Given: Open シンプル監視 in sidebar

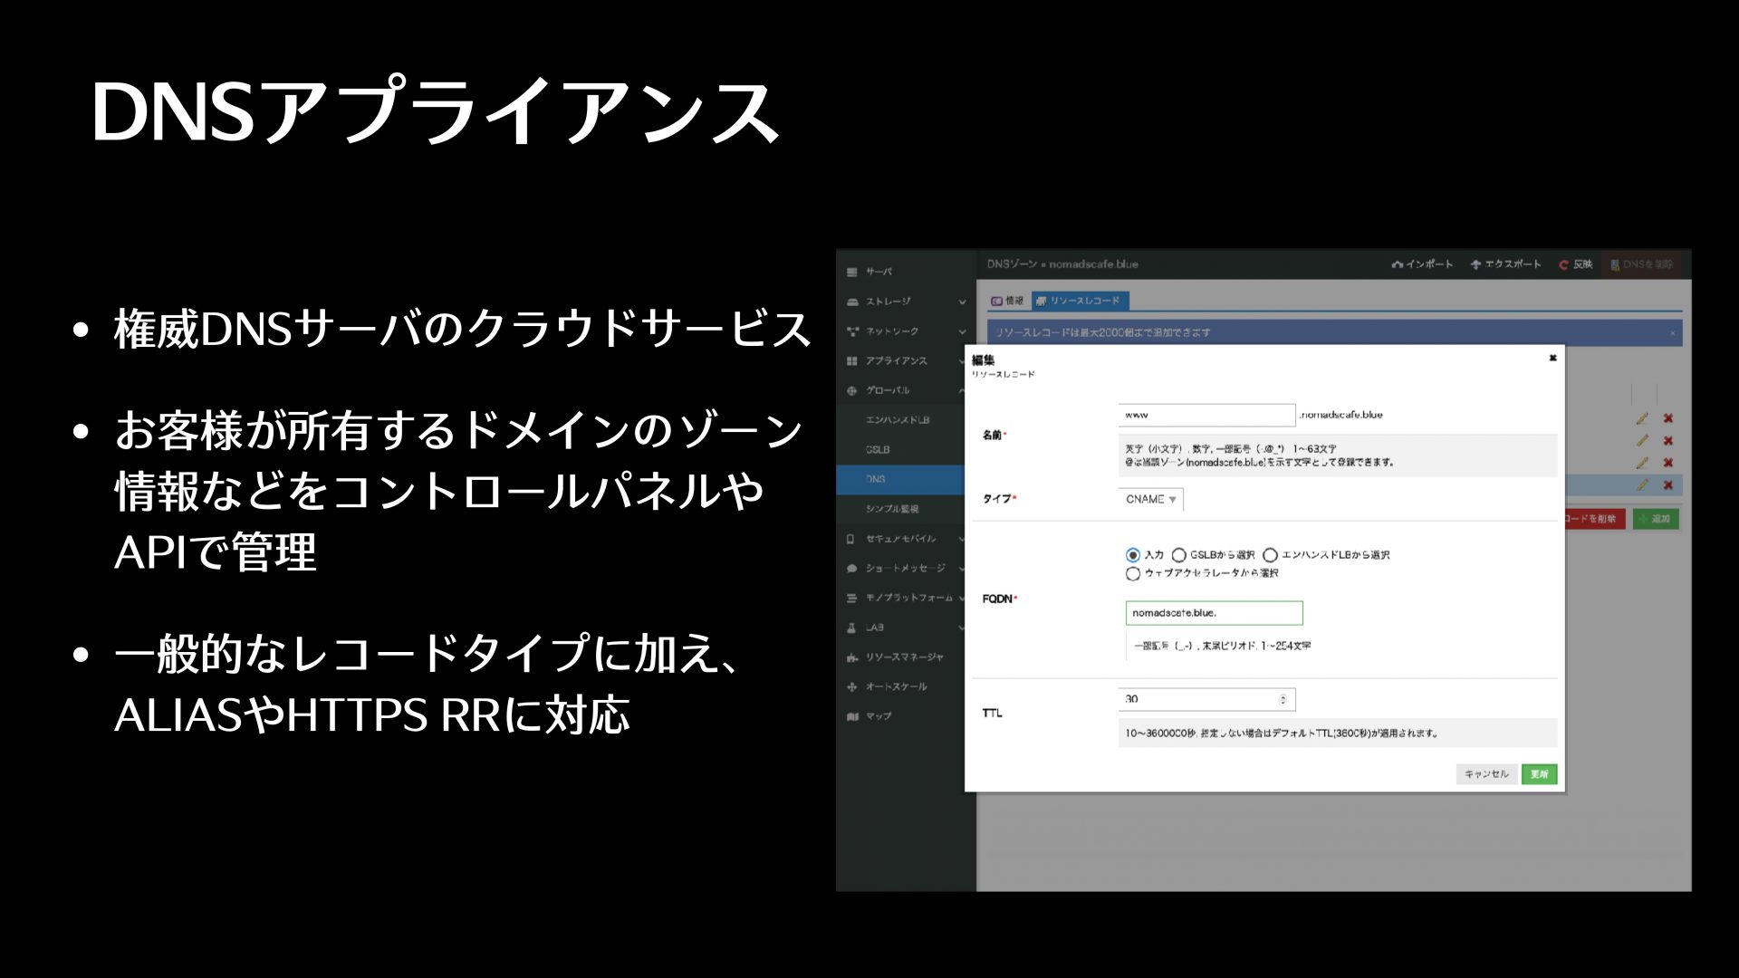Looking at the screenshot, I should pyautogui.click(x=900, y=509).
